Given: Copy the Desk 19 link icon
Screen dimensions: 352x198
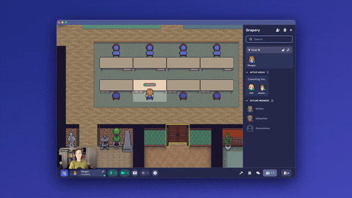Looking at the screenshot, I should pyautogui.click(x=288, y=50).
